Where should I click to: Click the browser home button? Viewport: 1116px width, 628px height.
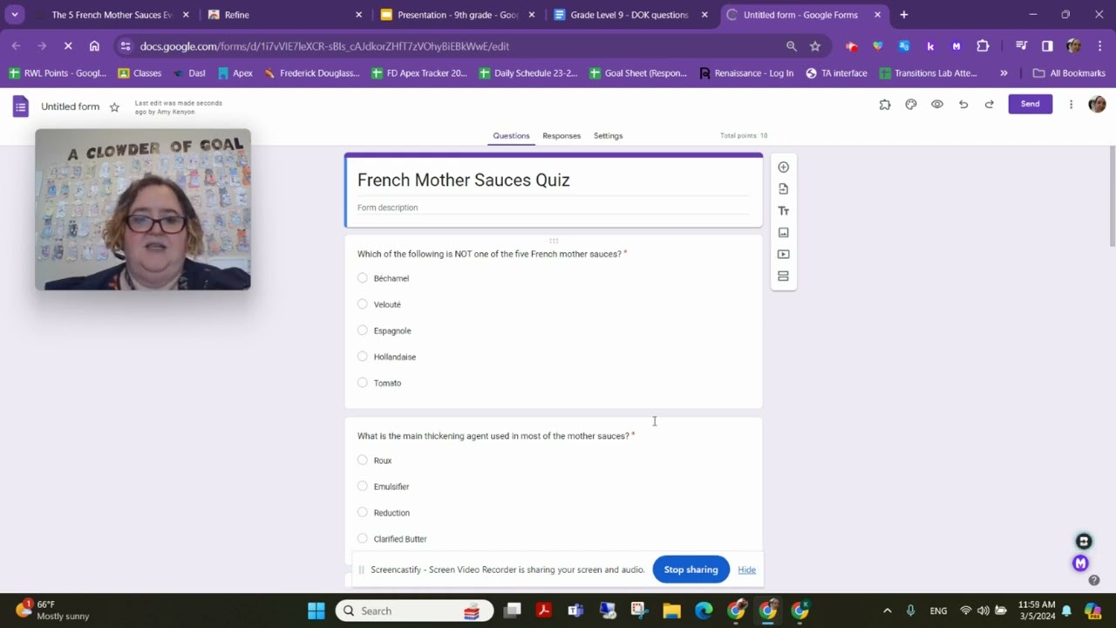94,46
